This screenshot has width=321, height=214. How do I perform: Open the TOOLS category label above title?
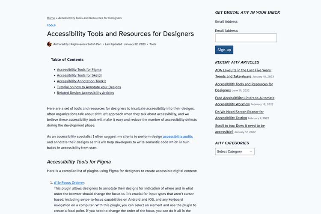tap(51, 25)
